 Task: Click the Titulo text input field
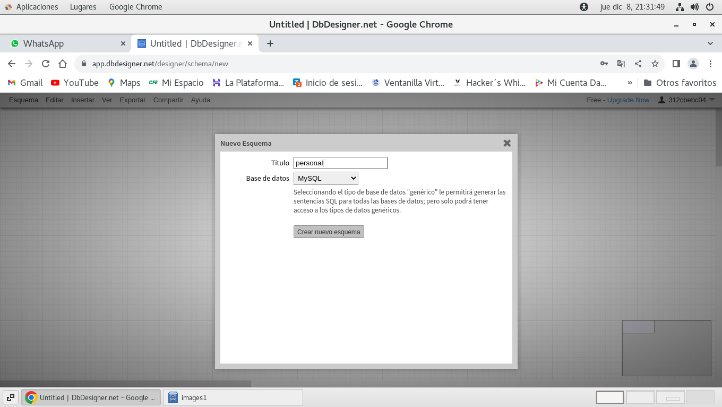coord(340,163)
